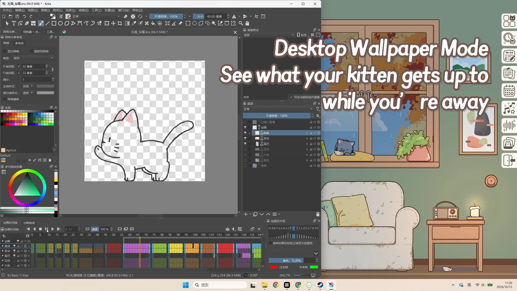Delete layer with the trash icon

pos(318,214)
